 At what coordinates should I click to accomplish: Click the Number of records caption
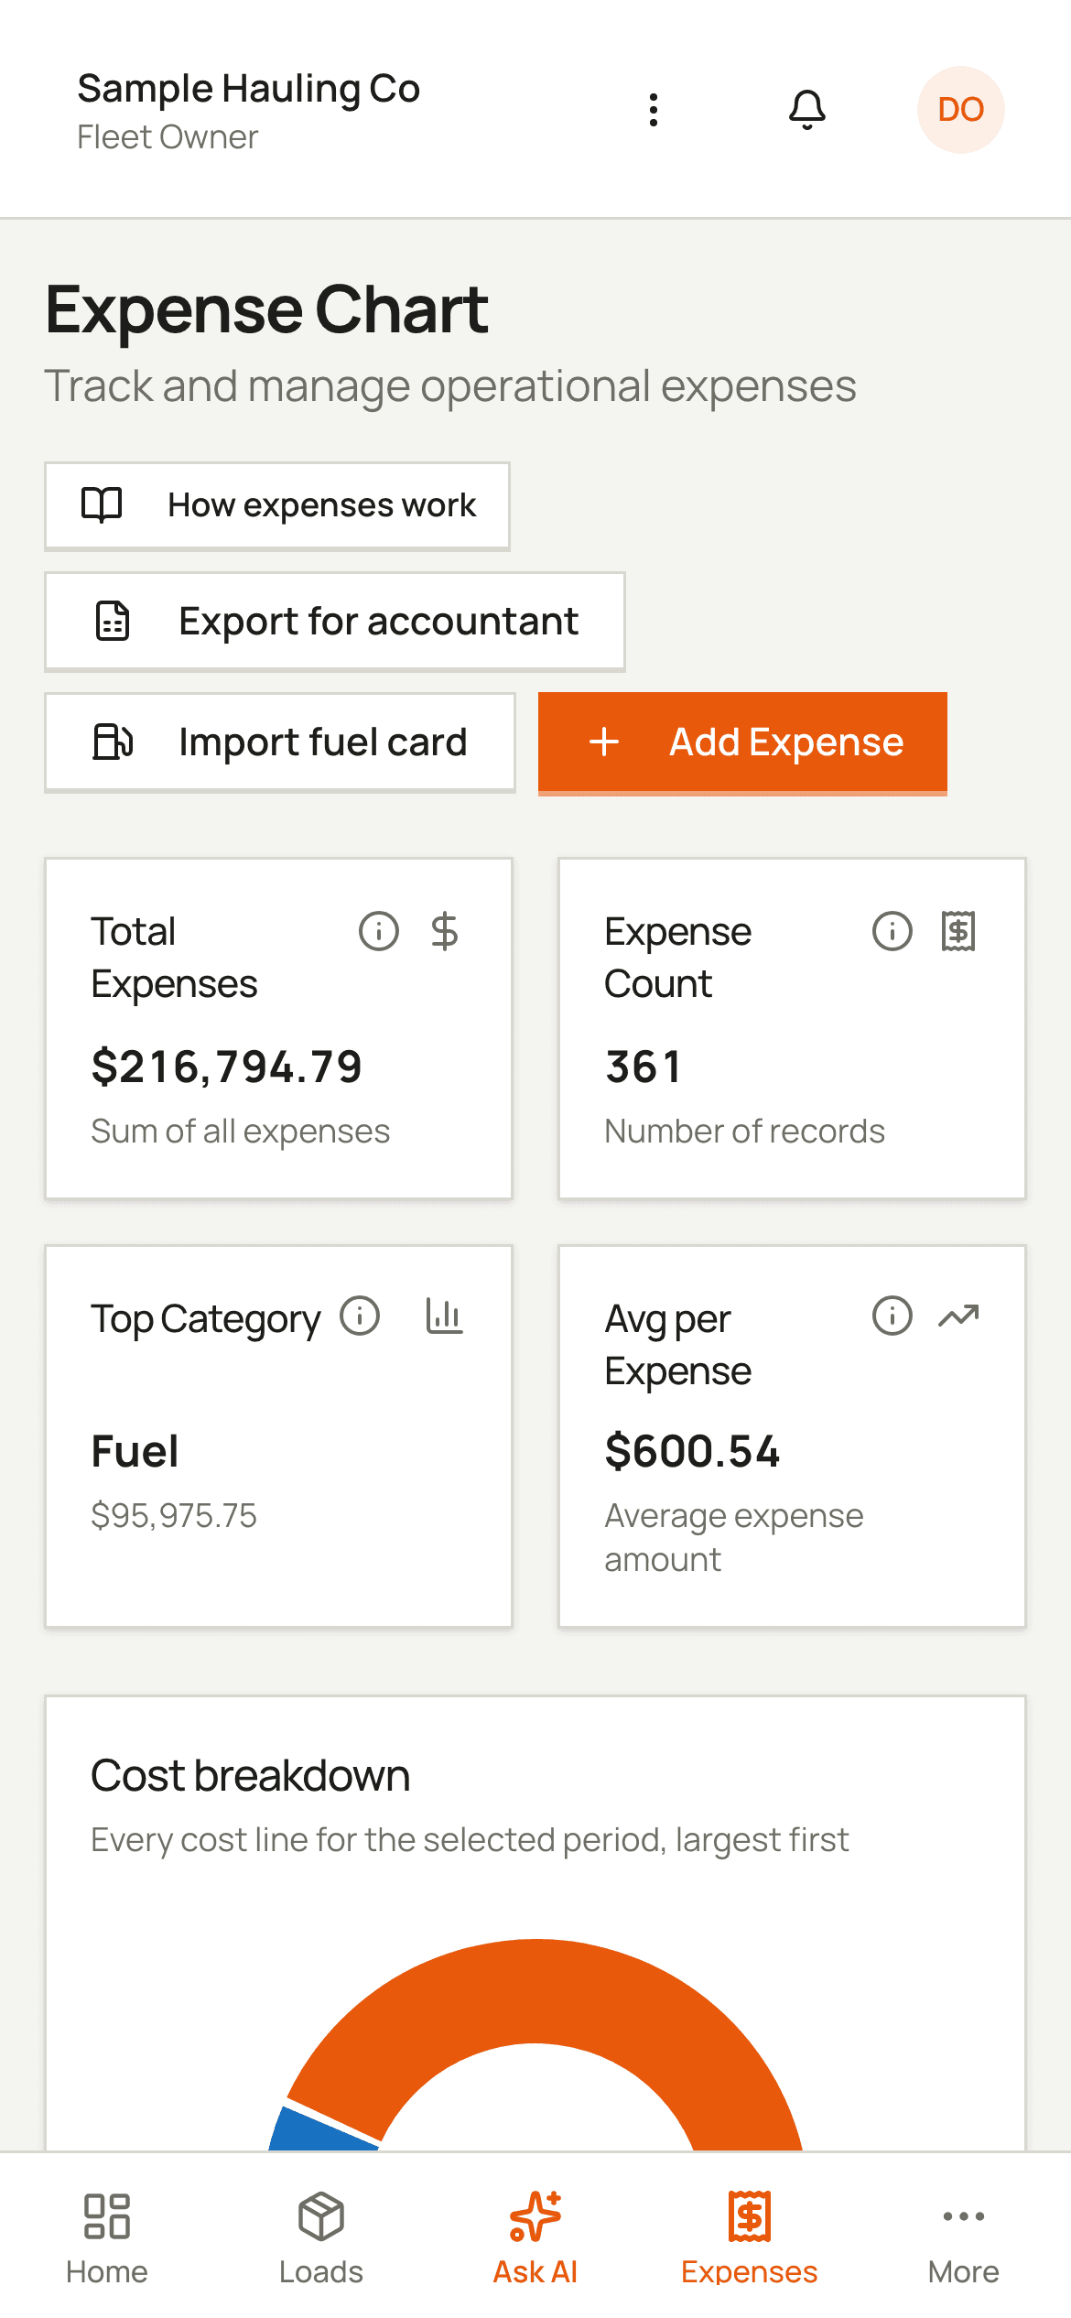(744, 1132)
